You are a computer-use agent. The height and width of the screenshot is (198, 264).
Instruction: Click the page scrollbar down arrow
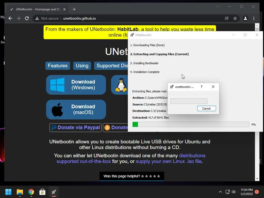point(257,179)
